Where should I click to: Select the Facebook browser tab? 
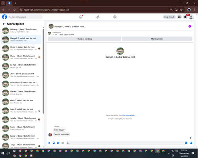[9, 3]
